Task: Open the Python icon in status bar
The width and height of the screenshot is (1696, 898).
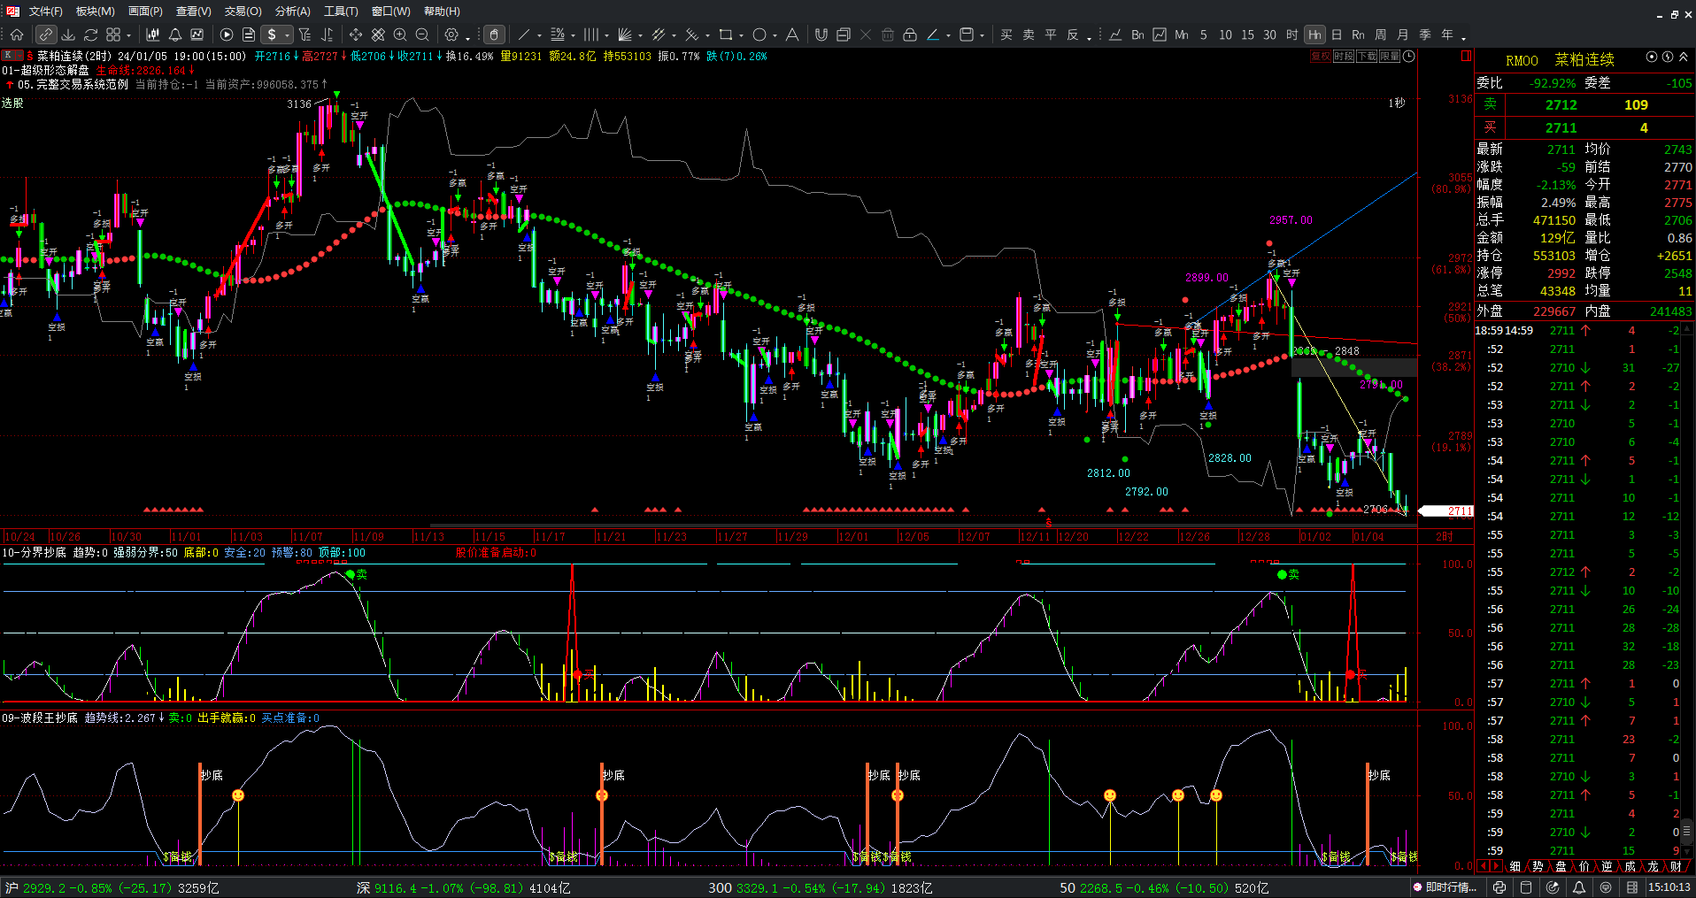Action: (x=1498, y=887)
